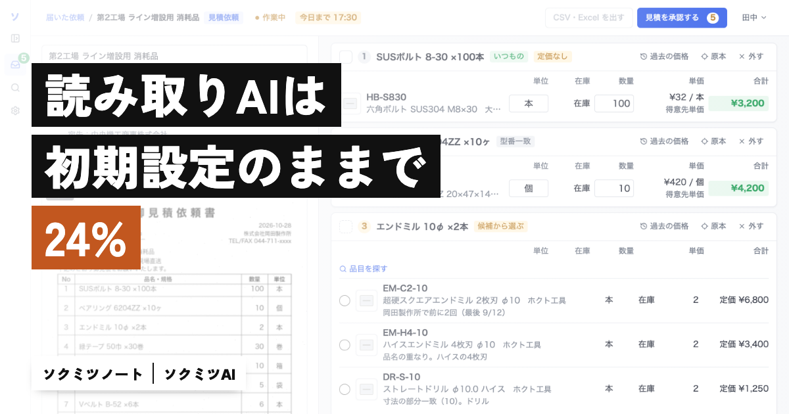Click the 作業中 status label
The height and width of the screenshot is (414, 789).
[x=270, y=17]
